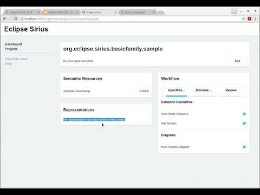
Task: Close the Eclipse Sirius browser tab
Action: (x=115, y=12)
